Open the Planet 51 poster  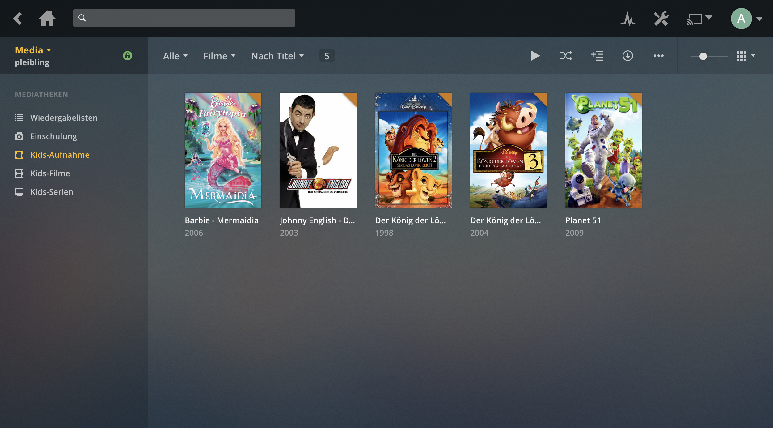tap(603, 150)
